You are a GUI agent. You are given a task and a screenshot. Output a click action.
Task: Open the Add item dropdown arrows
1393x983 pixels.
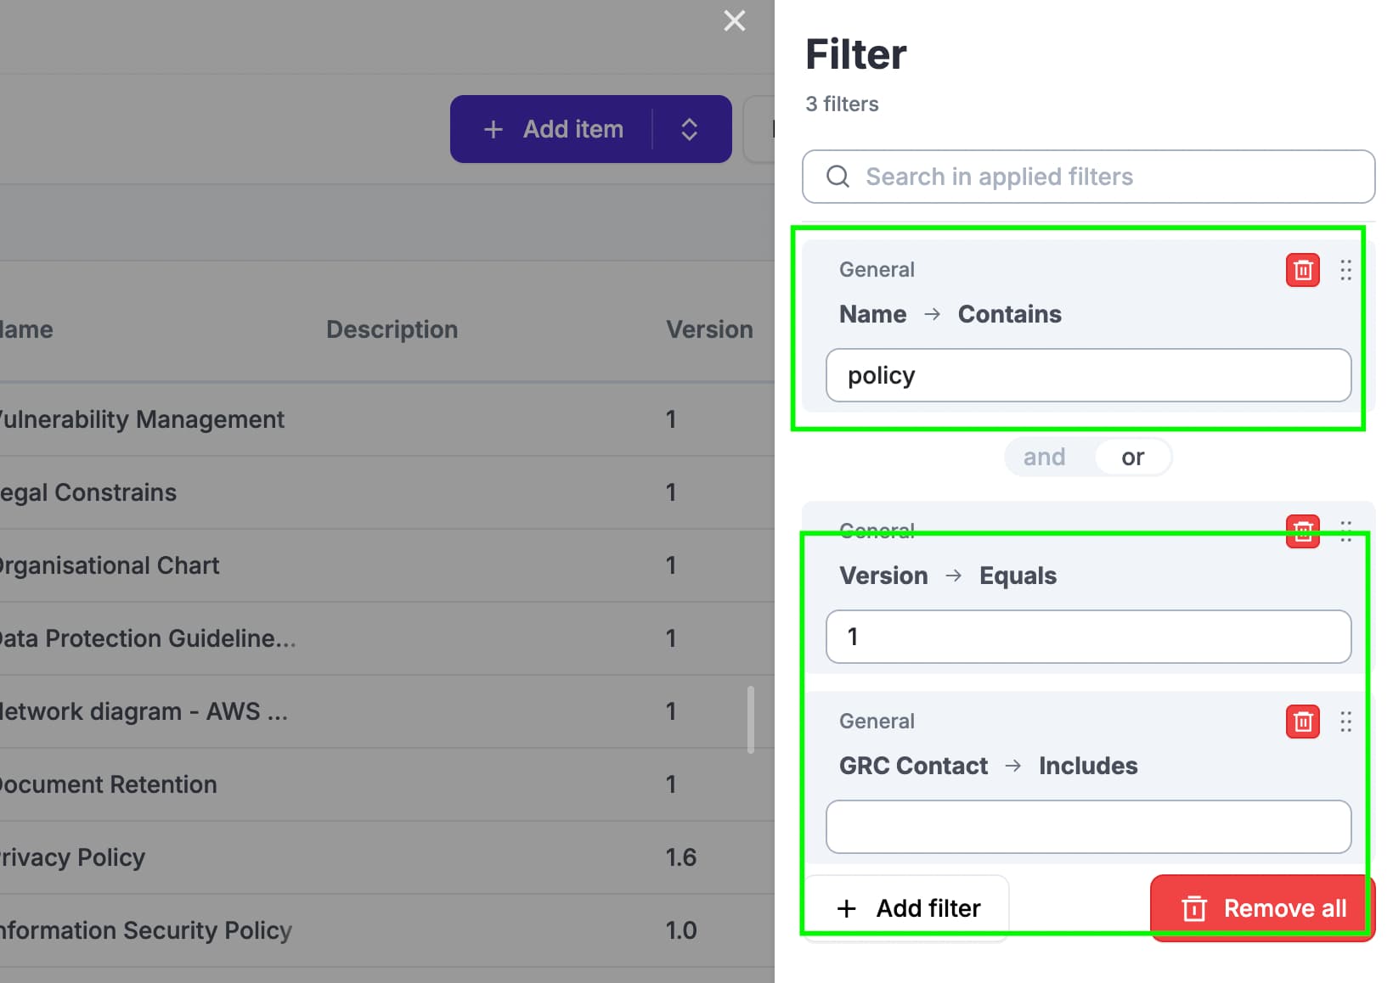coord(690,129)
